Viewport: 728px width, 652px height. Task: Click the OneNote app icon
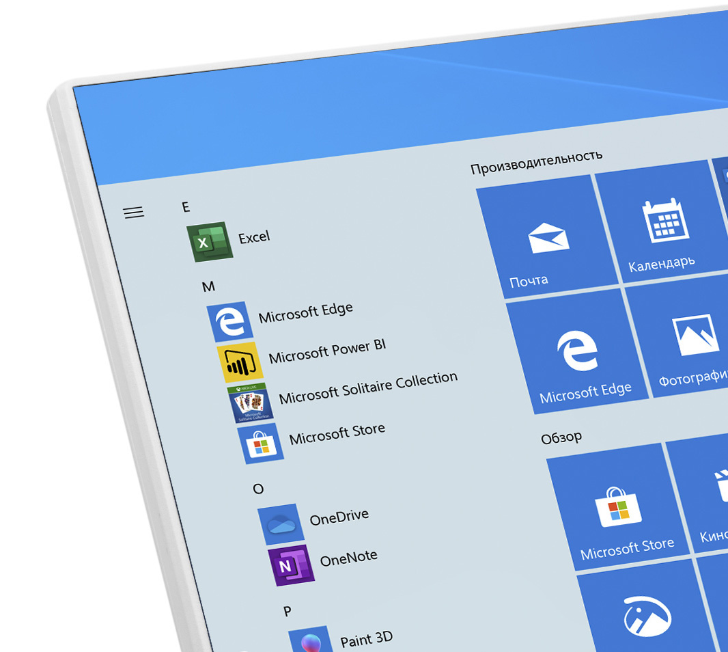pos(291,565)
